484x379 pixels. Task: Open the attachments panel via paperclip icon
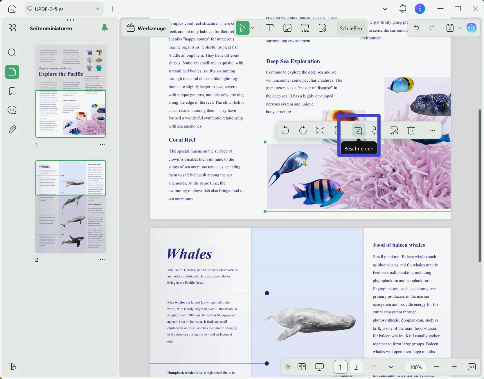pos(12,129)
